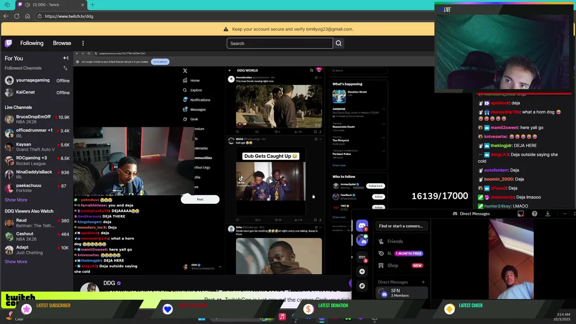
Task: Open Discord help question mark icon
Action: click(534, 214)
